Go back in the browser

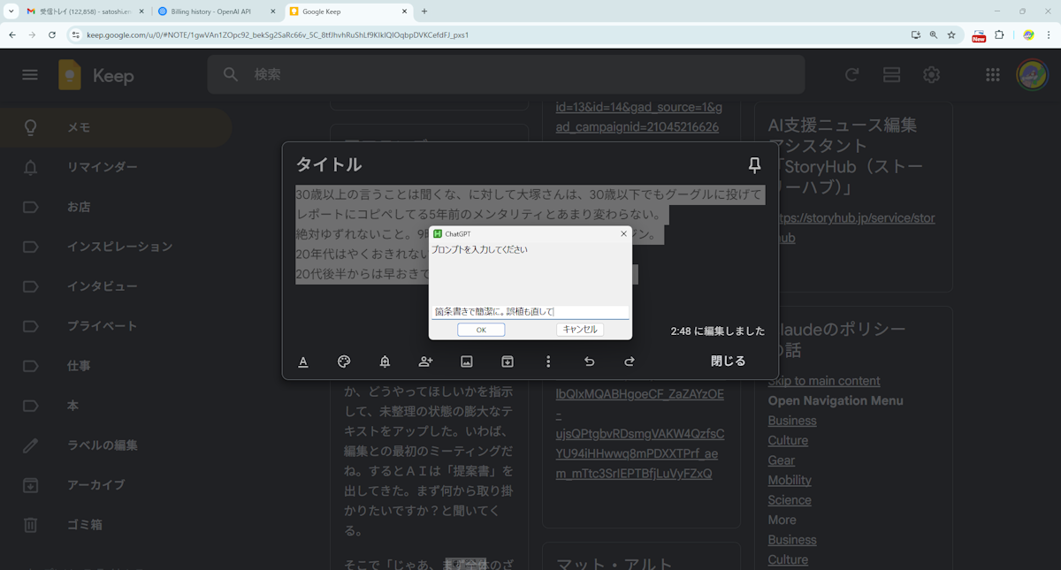(11, 34)
